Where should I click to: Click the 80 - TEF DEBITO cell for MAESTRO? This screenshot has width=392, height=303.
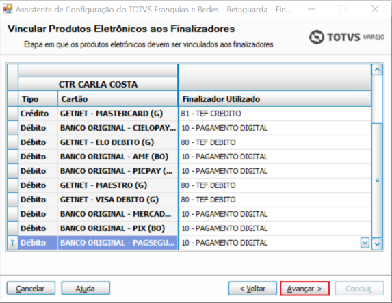(x=275, y=185)
